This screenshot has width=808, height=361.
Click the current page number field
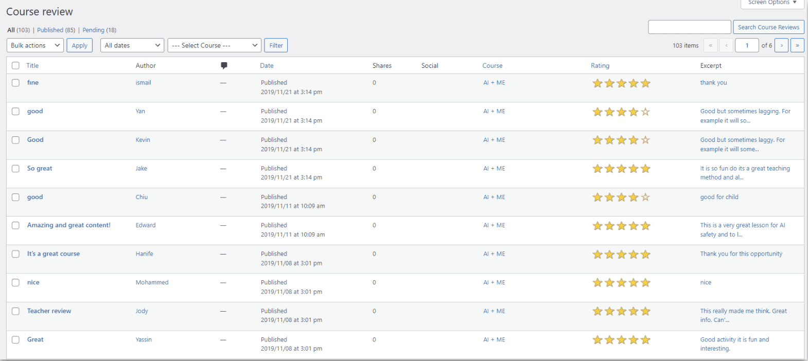point(747,45)
